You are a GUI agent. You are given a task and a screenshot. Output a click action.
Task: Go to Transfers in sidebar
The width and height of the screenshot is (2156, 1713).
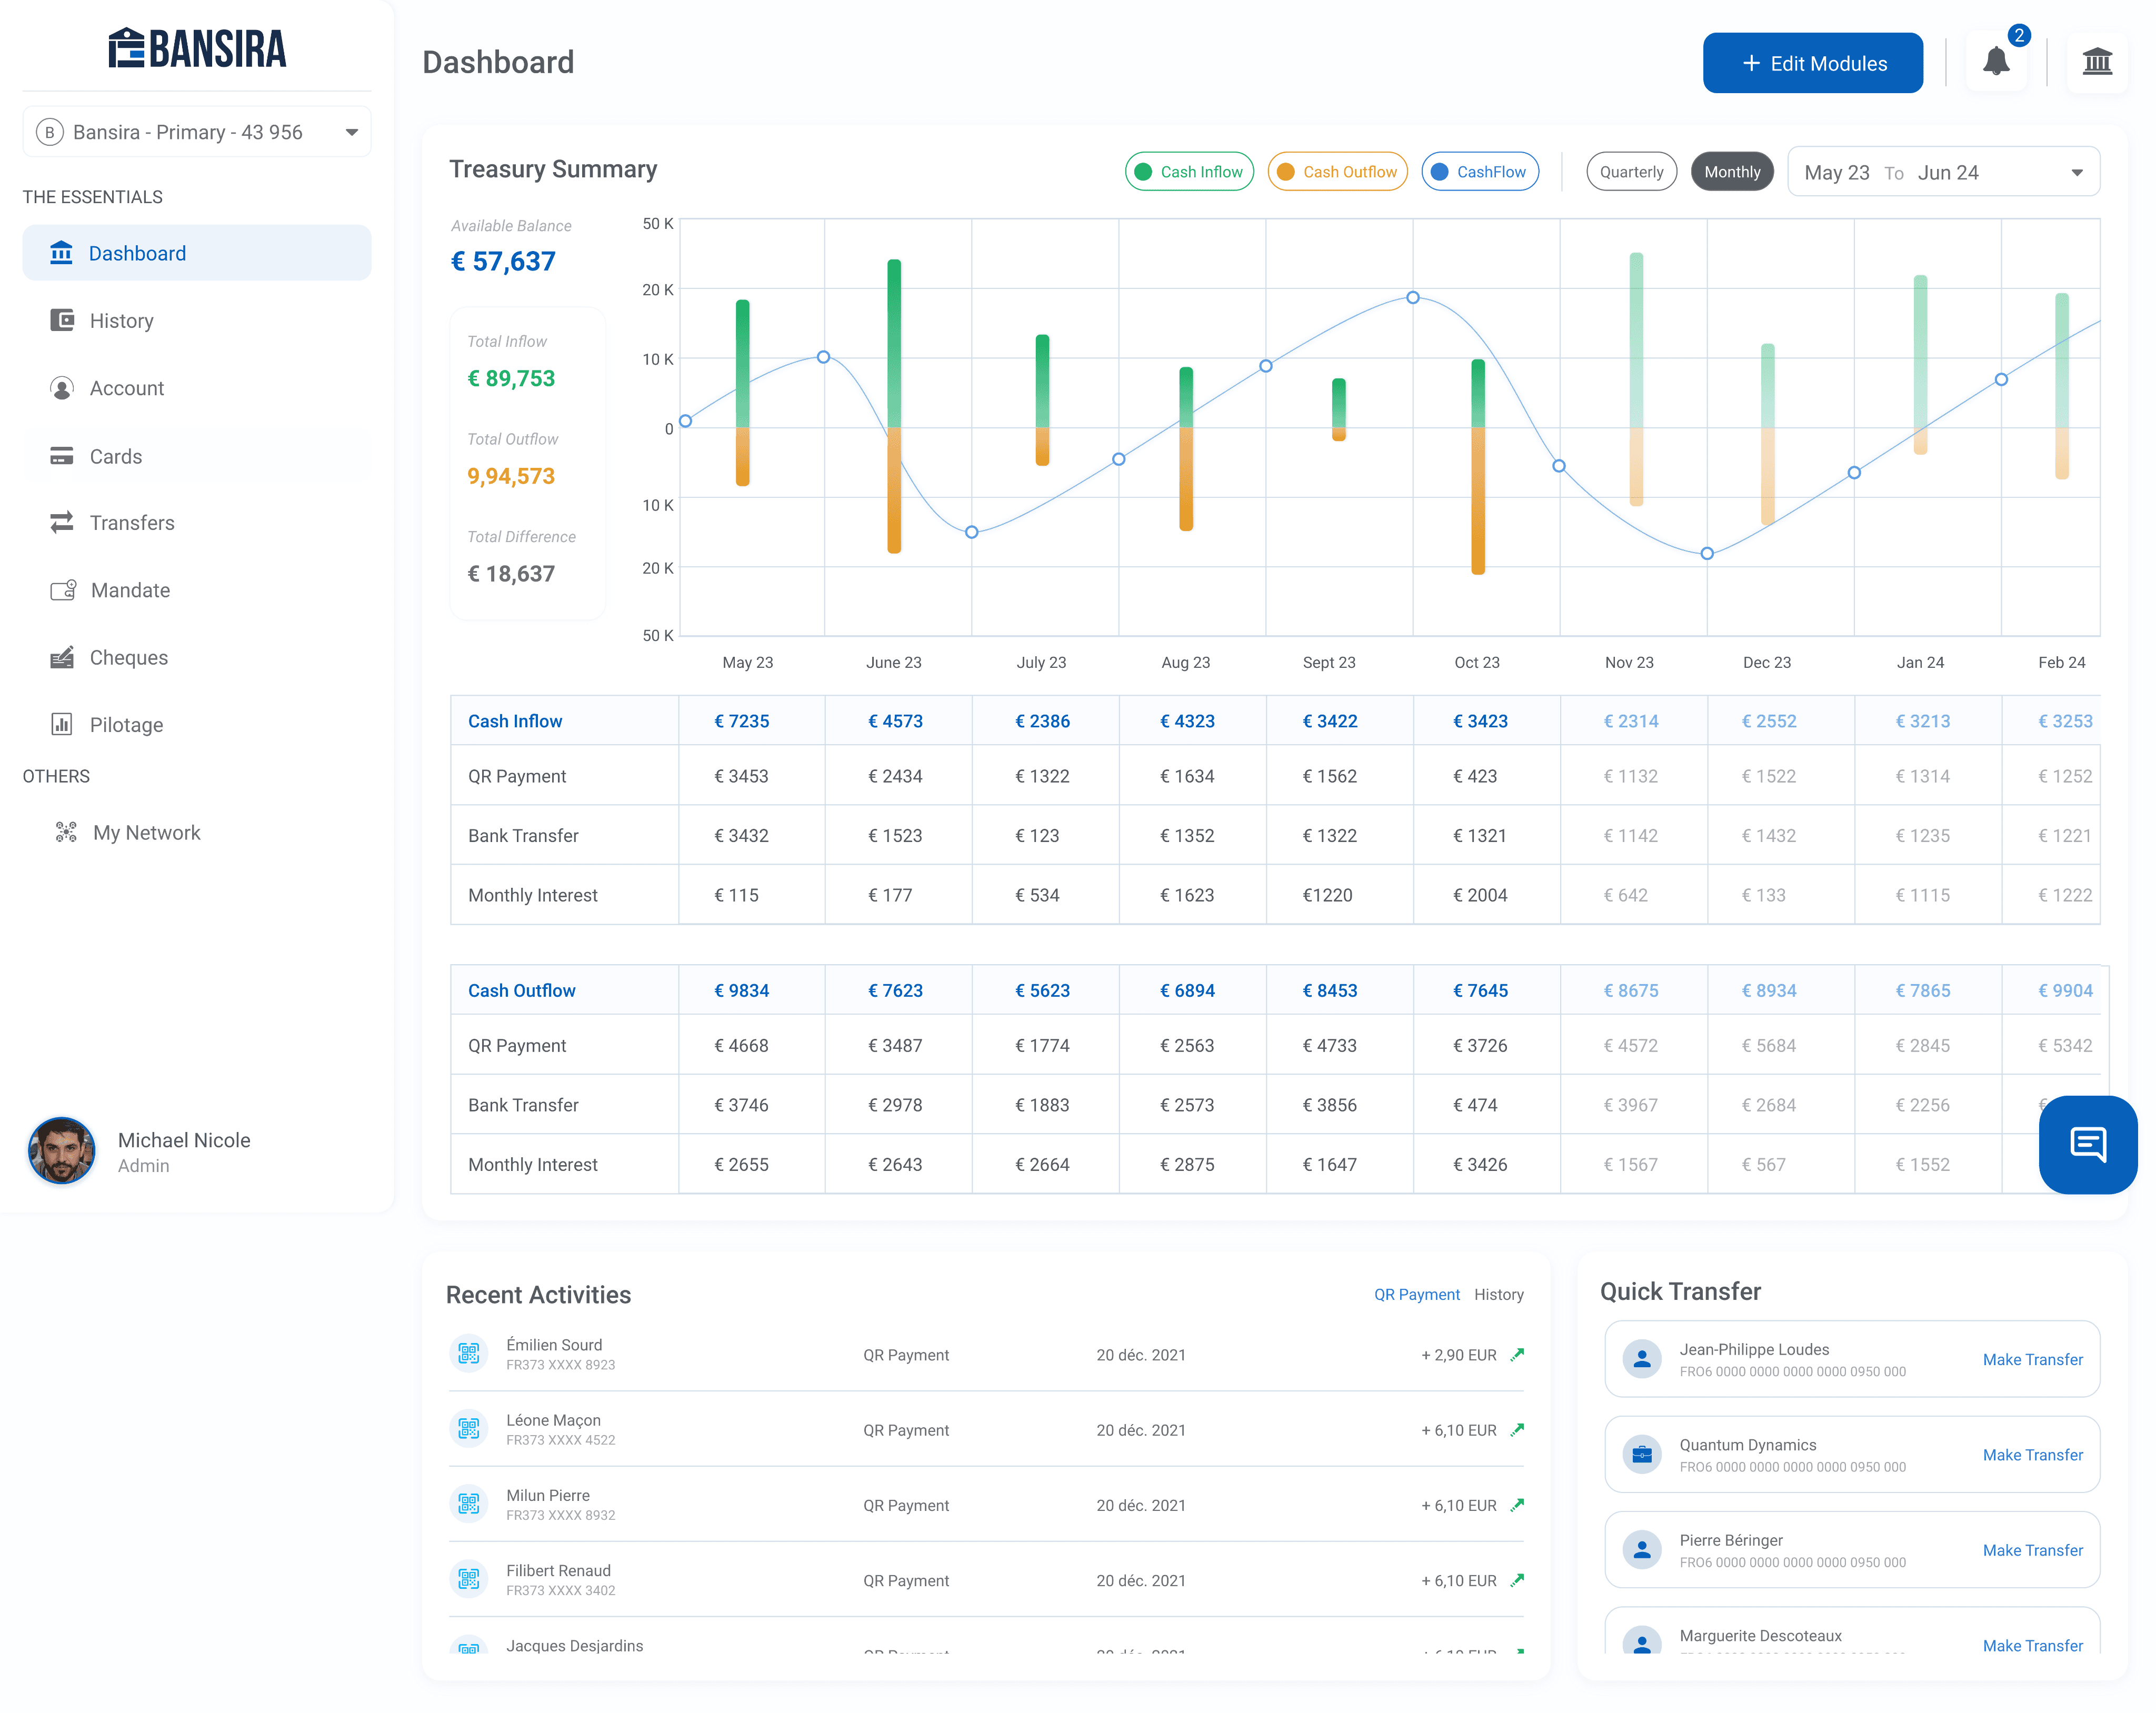click(196, 522)
